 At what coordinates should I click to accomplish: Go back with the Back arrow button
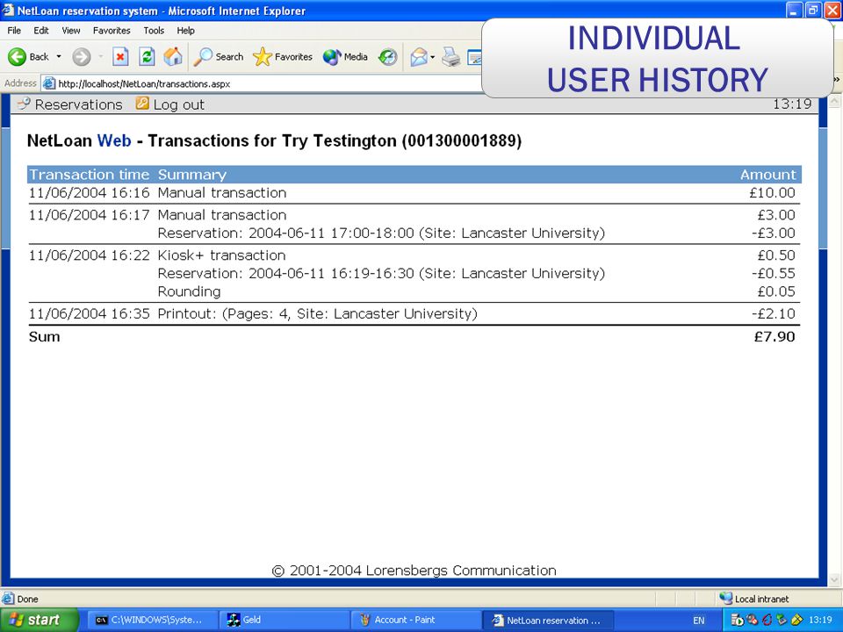(x=28, y=56)
